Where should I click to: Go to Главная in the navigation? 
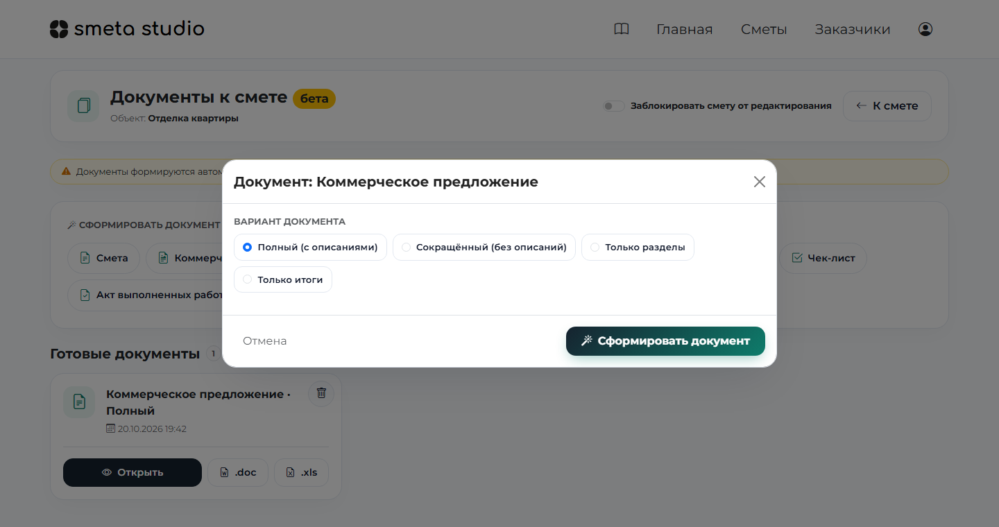685,29
